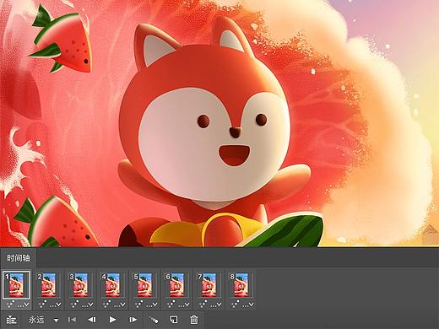Image resolution: width=439 pixels, height=329 pixels.
Task: Select frame 5 thumbnail
Action: (144, 285)
